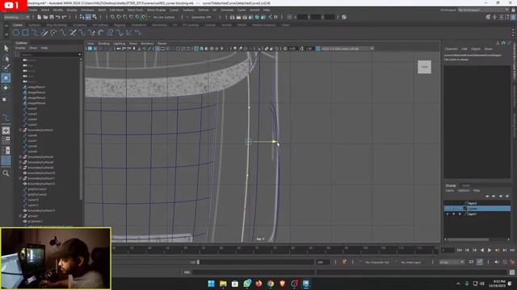Activate the Rotate tool in toolbox

(x=6, y=88)
